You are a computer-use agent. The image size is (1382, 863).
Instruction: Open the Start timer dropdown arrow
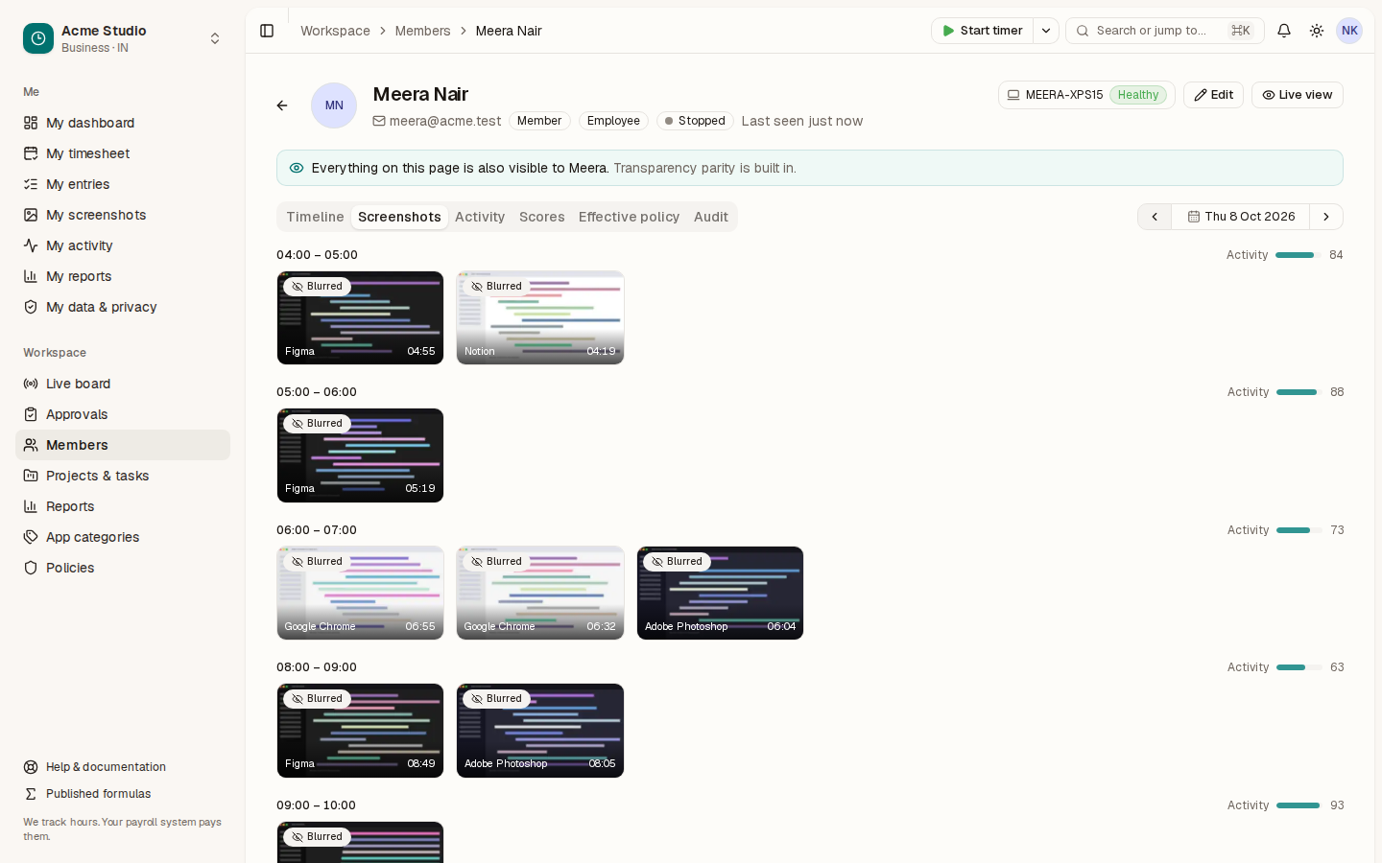coord(1046,31)
